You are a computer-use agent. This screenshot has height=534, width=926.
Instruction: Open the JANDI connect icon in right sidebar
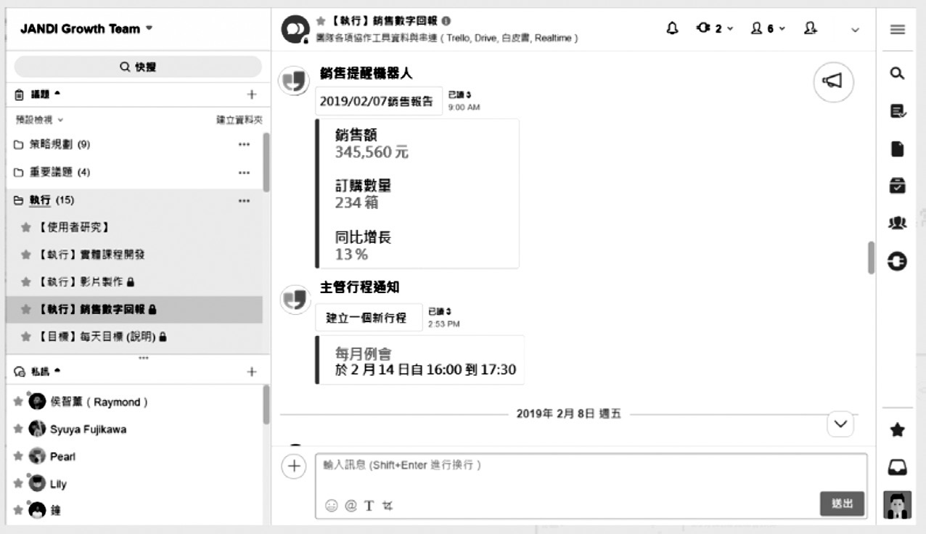897,261
